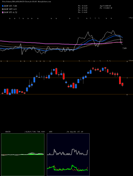Click the 'Avg V: 0.005 M' volume text
The width and height of the screenshot is (133, 176).
(105, 6)
